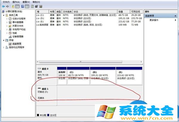Viewport: 179px width, 122px height.
Task: Click the black 未分配 legend swatch
Action: [x=38, y=115]
